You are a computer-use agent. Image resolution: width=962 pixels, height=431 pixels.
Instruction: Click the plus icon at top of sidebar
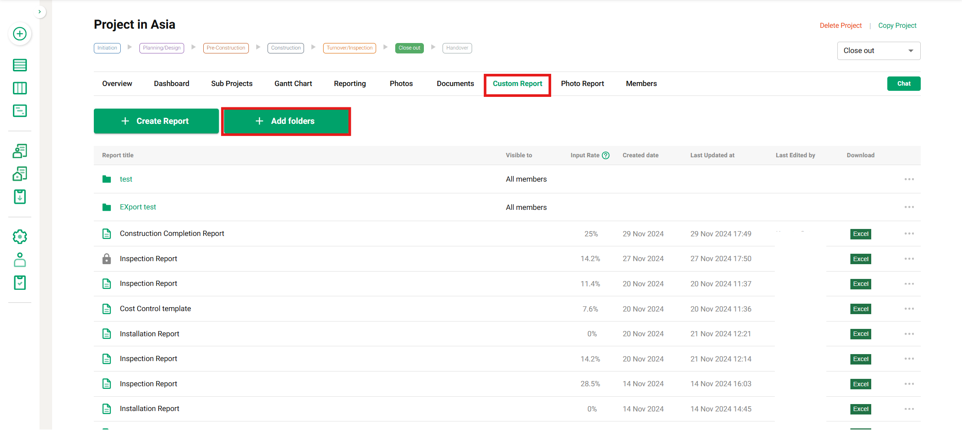[20, 34]
